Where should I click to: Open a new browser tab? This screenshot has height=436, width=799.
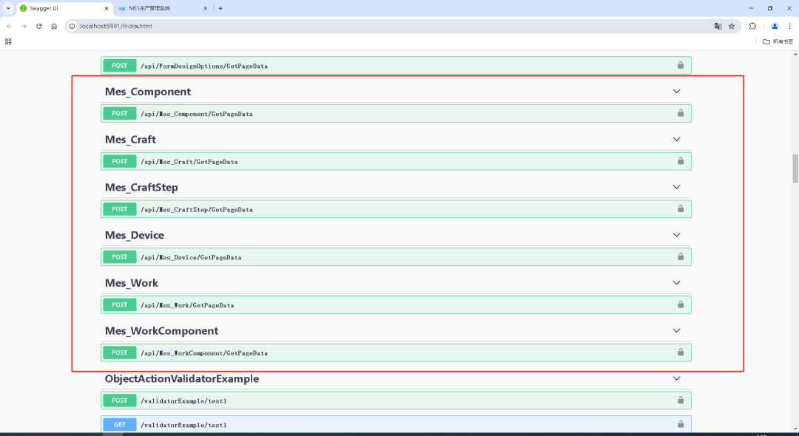coord(220,8)
